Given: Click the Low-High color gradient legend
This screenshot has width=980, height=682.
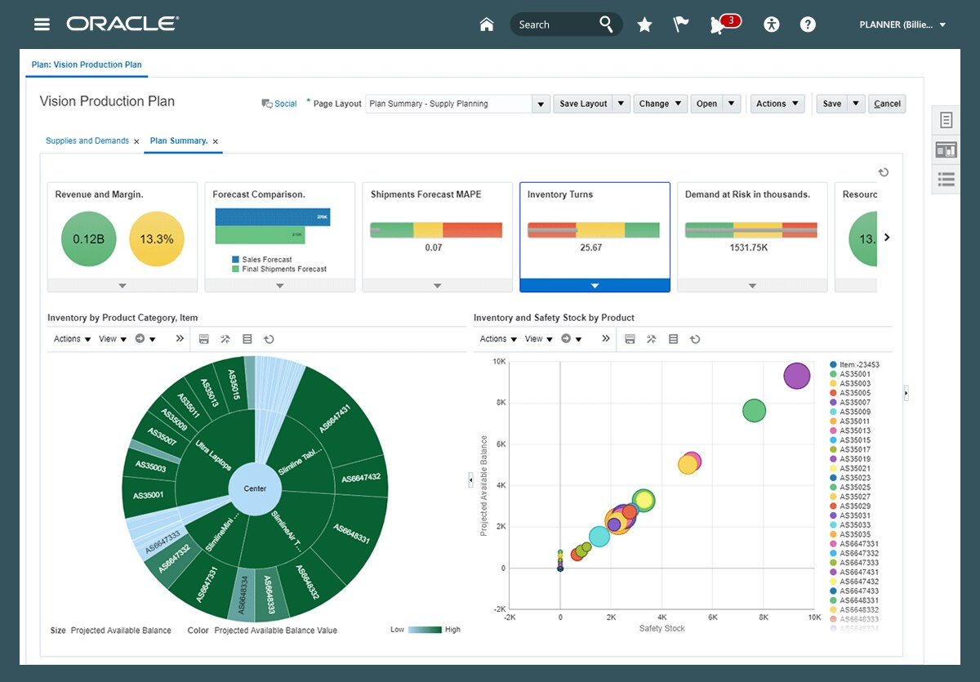Looking at the screenshot, I should pyautogui.click(x=425, y=630).
